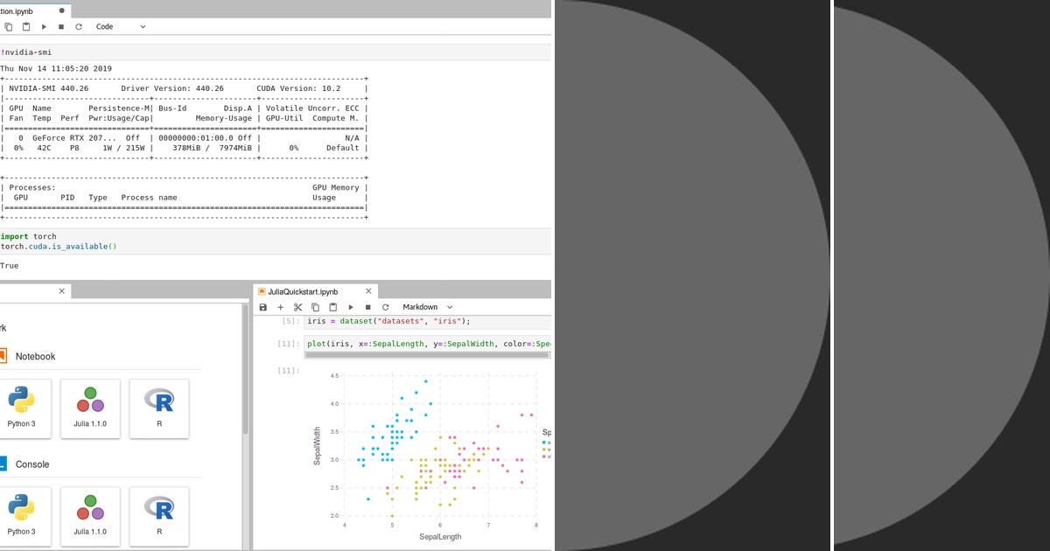Viewport: 1050px width, 551px height.
Task: Launch a new Julia 1.1.0 notebook
Action: 90,408
